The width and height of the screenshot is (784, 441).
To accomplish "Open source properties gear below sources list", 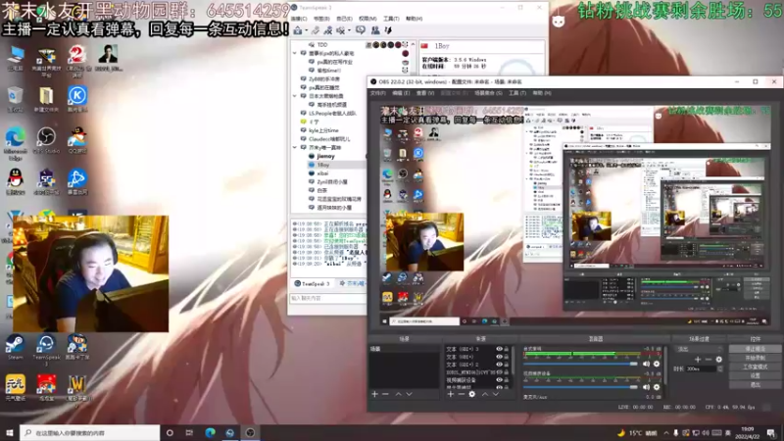I will coord(472,395).
